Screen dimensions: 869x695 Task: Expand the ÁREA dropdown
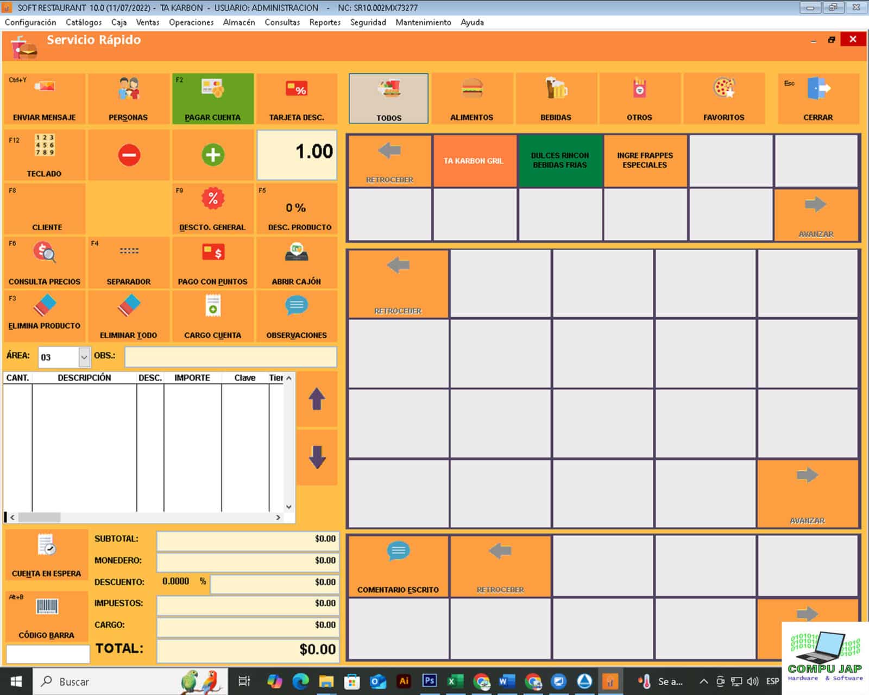click(x=84, y=357)
